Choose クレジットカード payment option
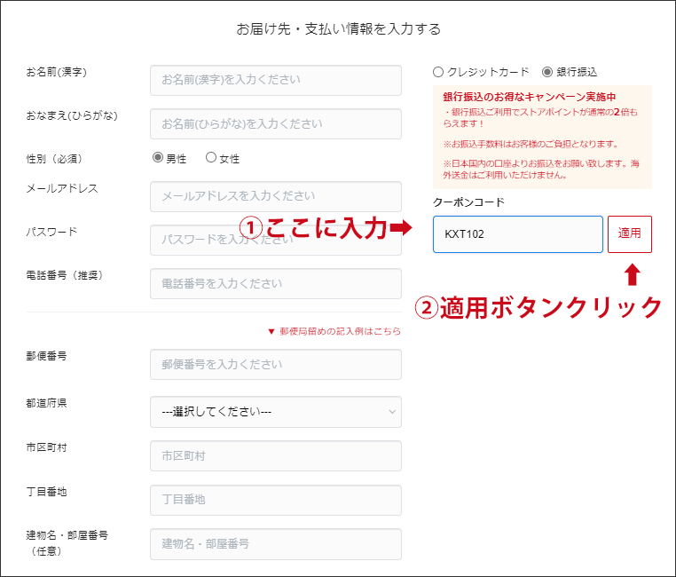Screen dimensions: 676x577 pyautogui.click(x=438, y=72)
